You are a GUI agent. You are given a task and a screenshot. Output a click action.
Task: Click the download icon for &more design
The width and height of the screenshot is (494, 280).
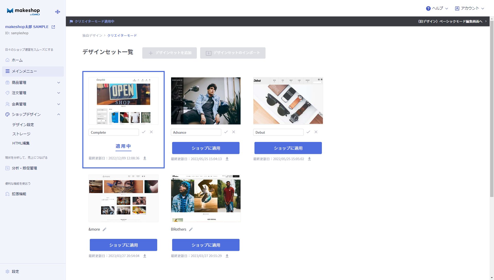click(145, 256)
